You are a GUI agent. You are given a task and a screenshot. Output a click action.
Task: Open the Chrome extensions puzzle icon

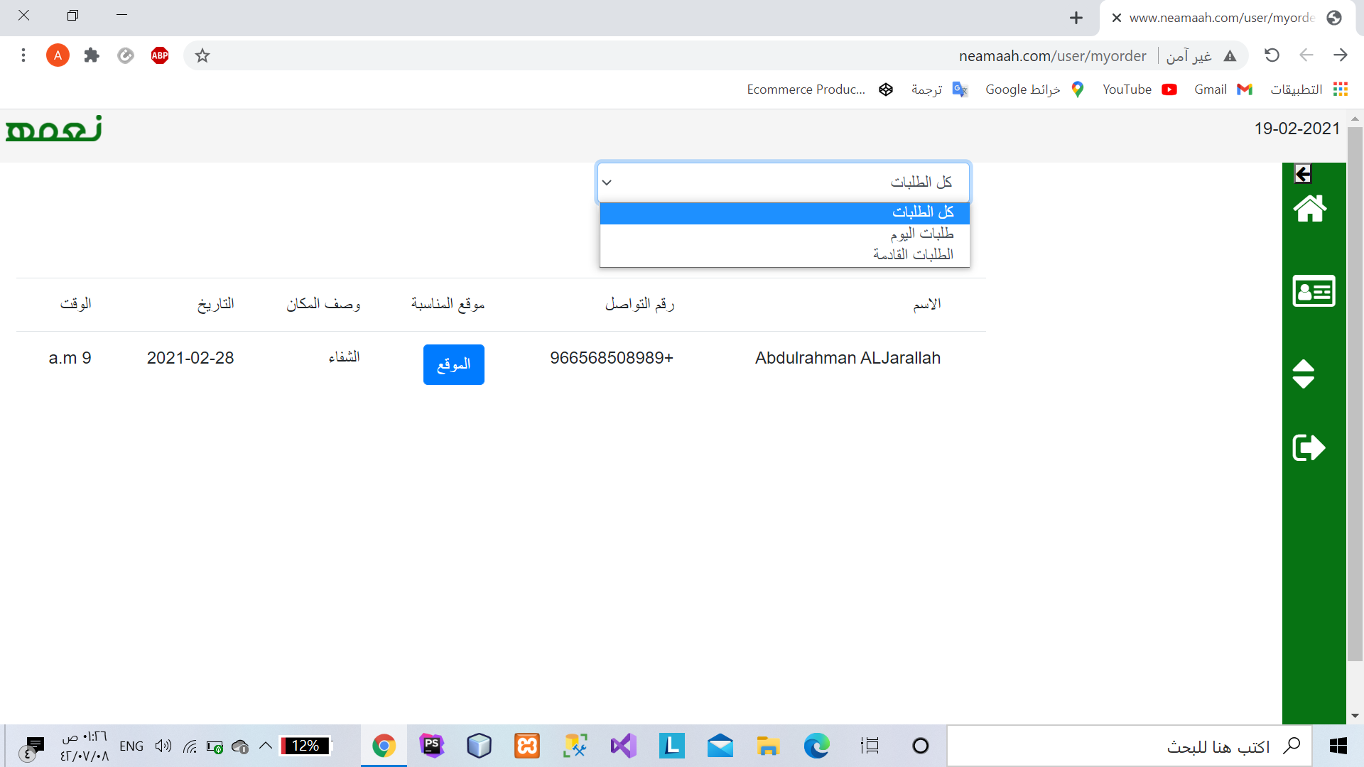coord(92,55)
